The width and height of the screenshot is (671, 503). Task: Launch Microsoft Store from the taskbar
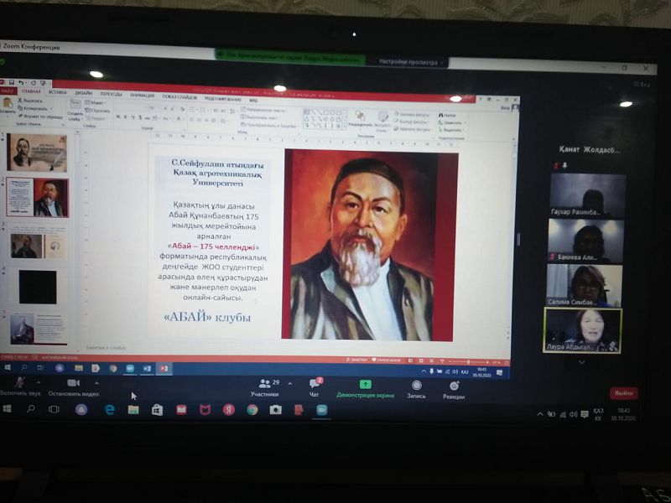click(157, 411)
